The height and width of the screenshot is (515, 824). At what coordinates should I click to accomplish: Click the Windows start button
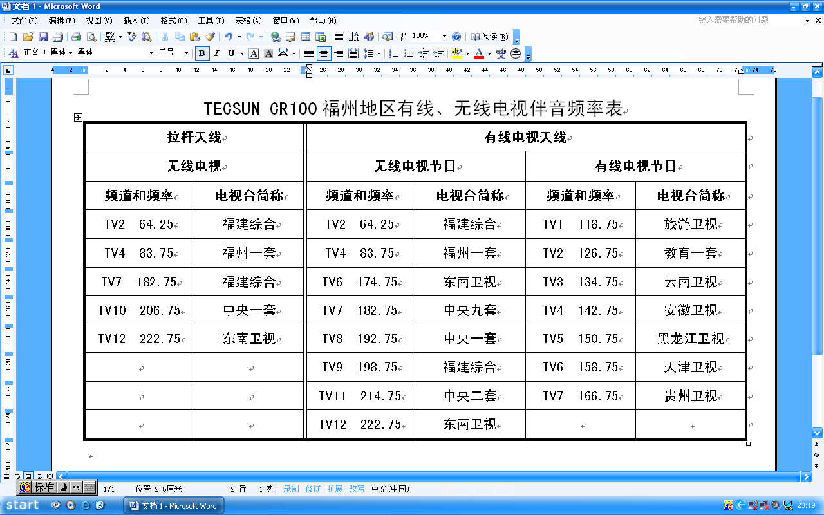tap(21, 505)
